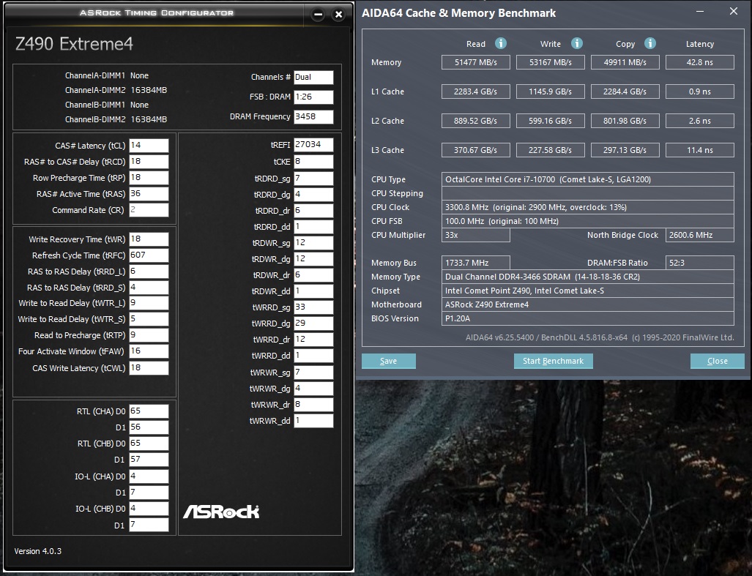Select the CAS# Latency (tCL) field

point(149,146)
